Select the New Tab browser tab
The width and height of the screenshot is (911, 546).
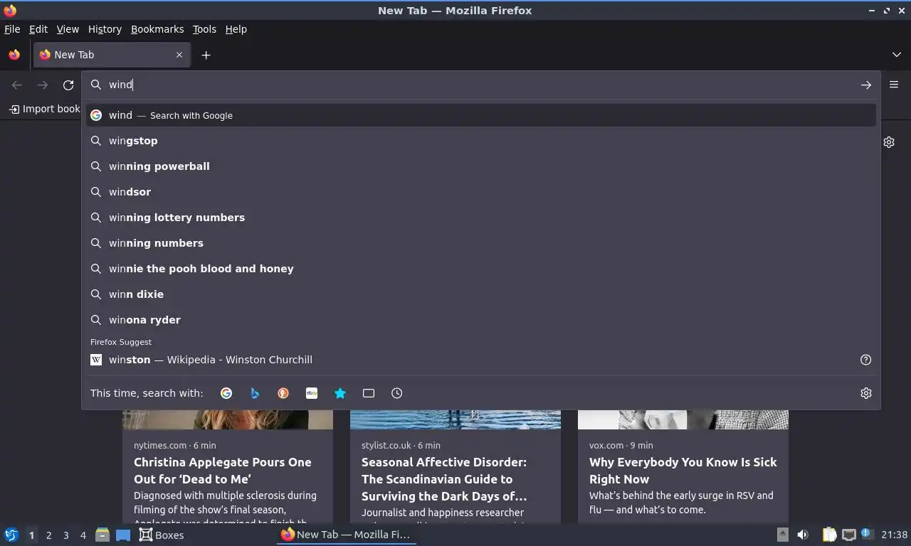(x=111, y=55)
